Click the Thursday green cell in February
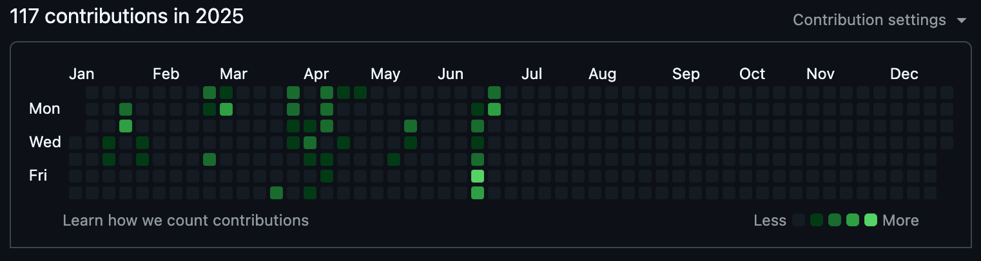 [209, 159]
